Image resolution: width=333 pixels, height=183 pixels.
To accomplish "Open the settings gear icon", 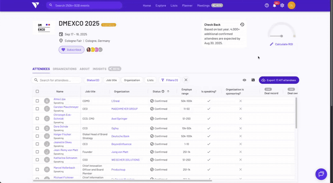I will pyautogui.click(x=282, y=5).
